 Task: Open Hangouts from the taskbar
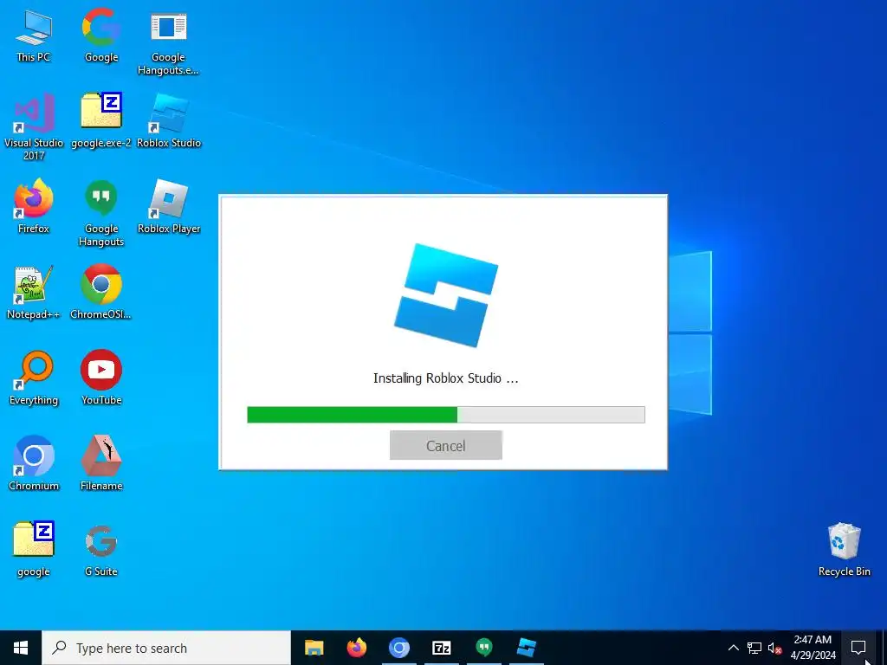[x=483, y=648]
